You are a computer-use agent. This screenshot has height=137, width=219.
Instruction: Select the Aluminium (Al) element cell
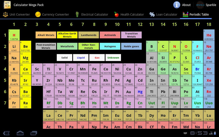pos(152,58)
